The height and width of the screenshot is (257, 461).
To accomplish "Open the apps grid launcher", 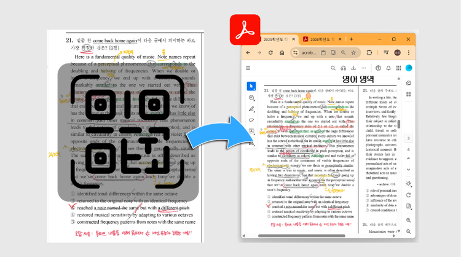I will pos(398,68).
